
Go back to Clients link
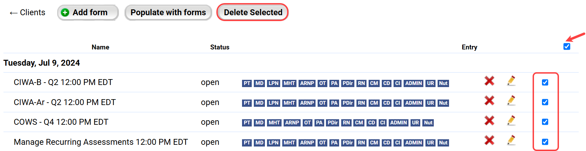(28, 12)
